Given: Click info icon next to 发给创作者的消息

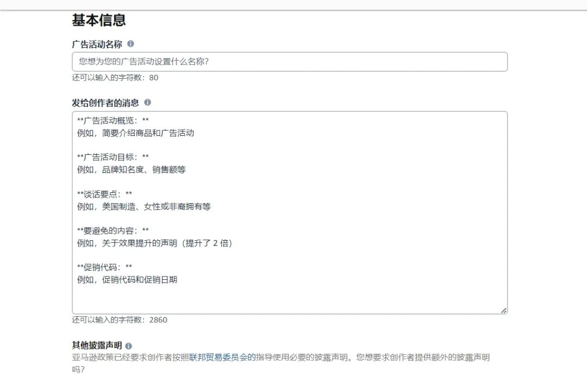Looking at the screenshot, I should (x=147, y=102).
